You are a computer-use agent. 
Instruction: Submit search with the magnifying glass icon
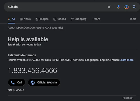[x=134, y=7]
